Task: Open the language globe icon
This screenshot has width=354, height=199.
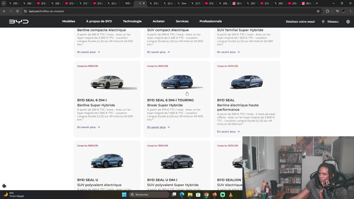Action: point(348,22)
